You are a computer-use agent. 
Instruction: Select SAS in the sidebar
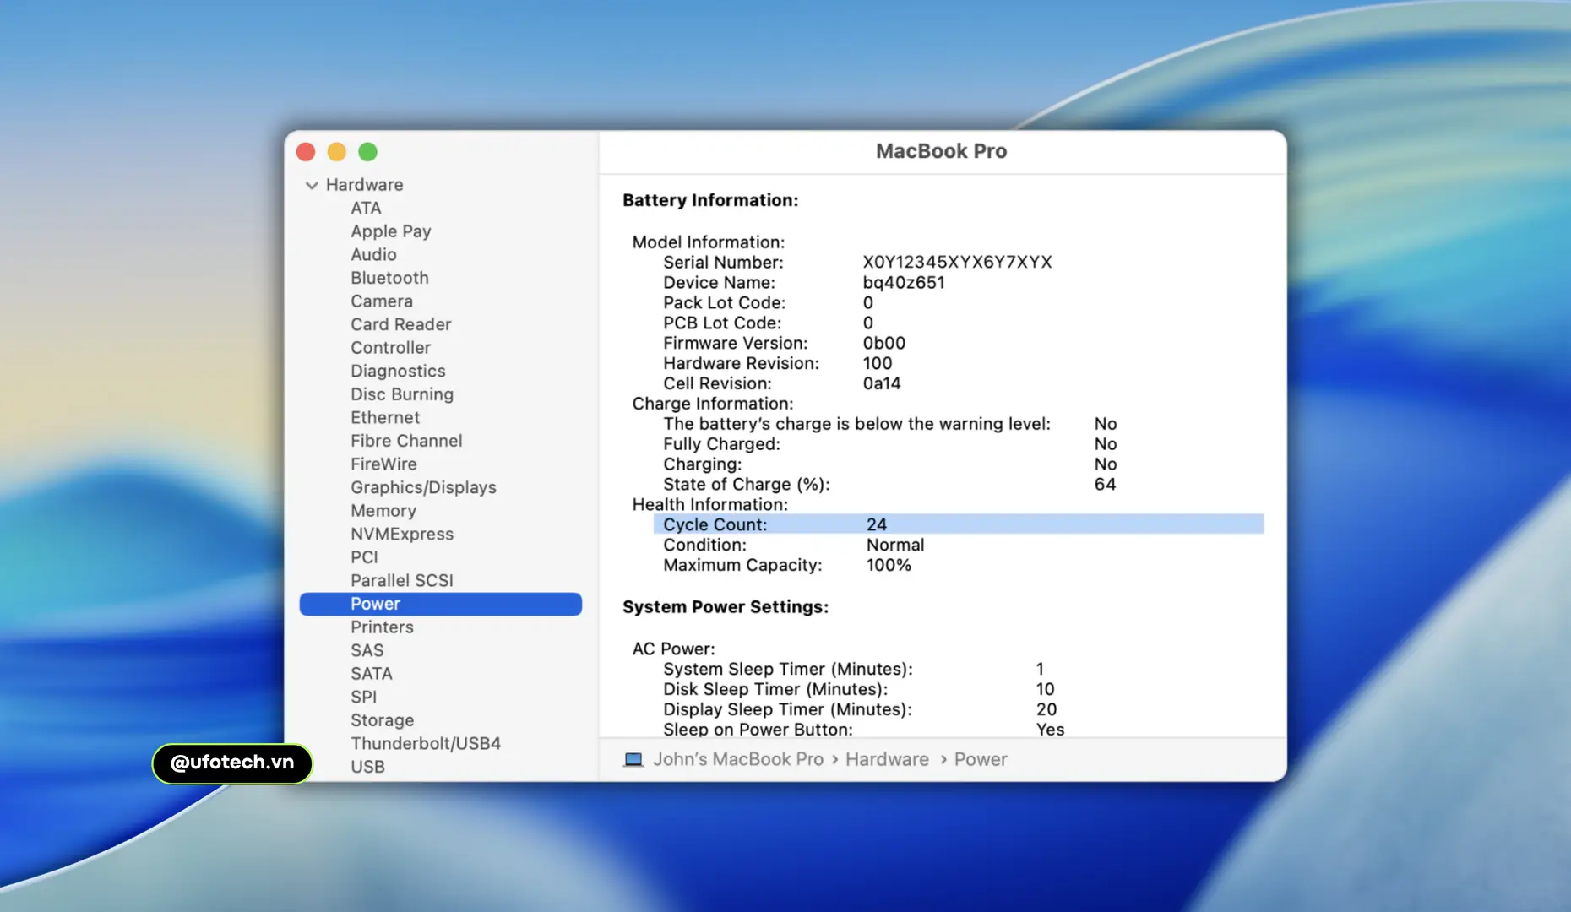click(x=367, y=650)
